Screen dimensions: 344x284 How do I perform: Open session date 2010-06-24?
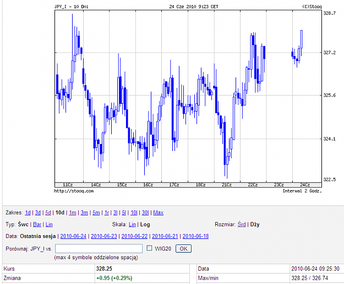click(x=73, y=236)
